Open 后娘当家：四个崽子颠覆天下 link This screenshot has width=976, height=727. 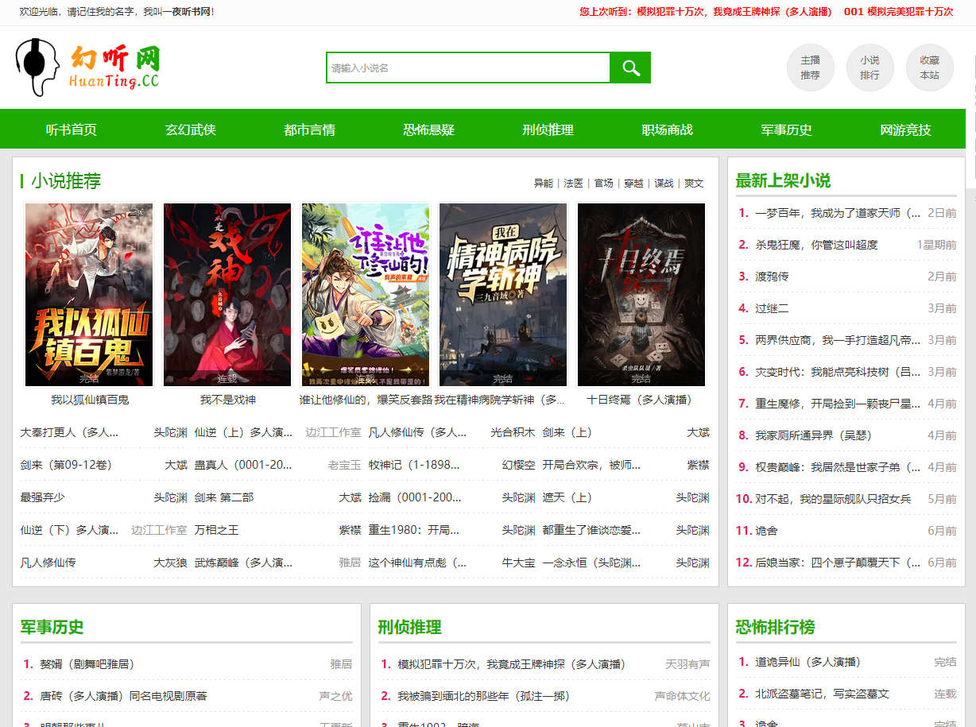coord(838,563)
